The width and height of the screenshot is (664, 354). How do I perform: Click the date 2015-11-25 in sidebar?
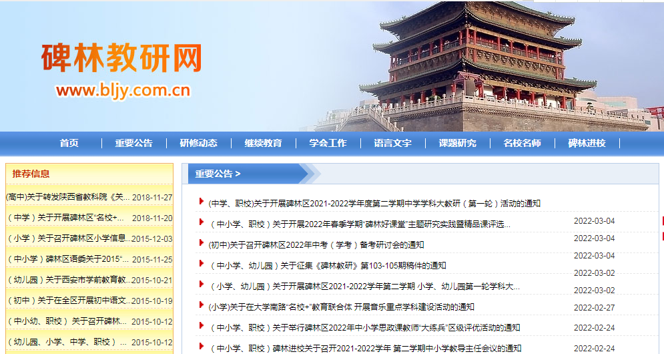(x=152, y=259)
